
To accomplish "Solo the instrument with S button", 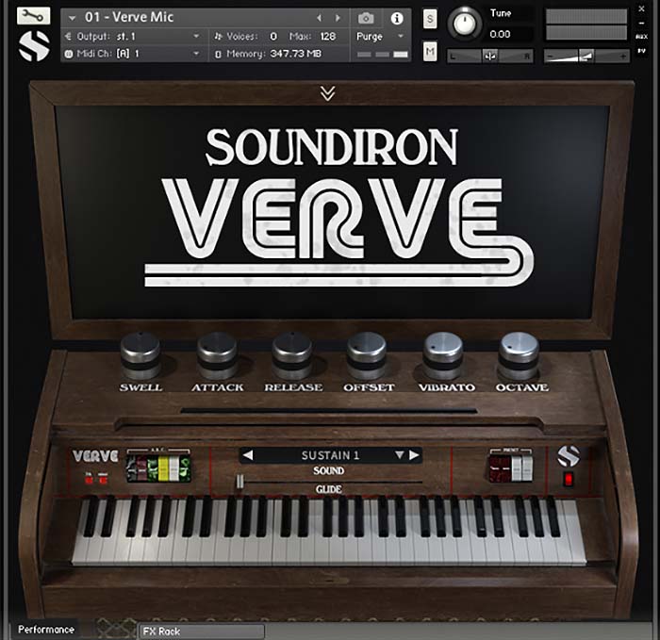I will pyautogui.click(x=430, y=19).
